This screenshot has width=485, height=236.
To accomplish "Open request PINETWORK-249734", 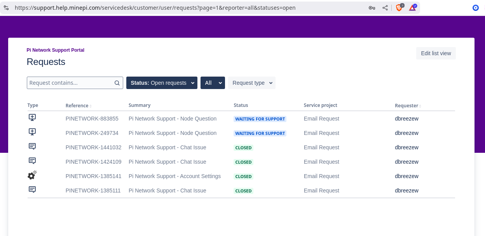I will pos(92,133).
